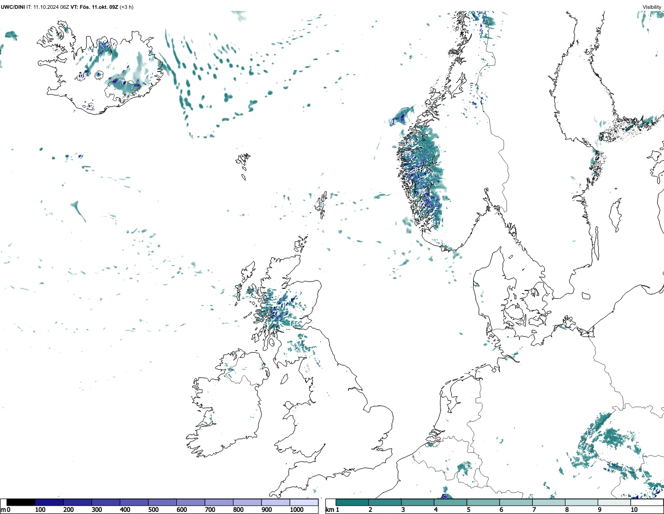Pick the light teal 7–8 km swatch
Viewport: 664px width, 514px height.
coord(549,502)
